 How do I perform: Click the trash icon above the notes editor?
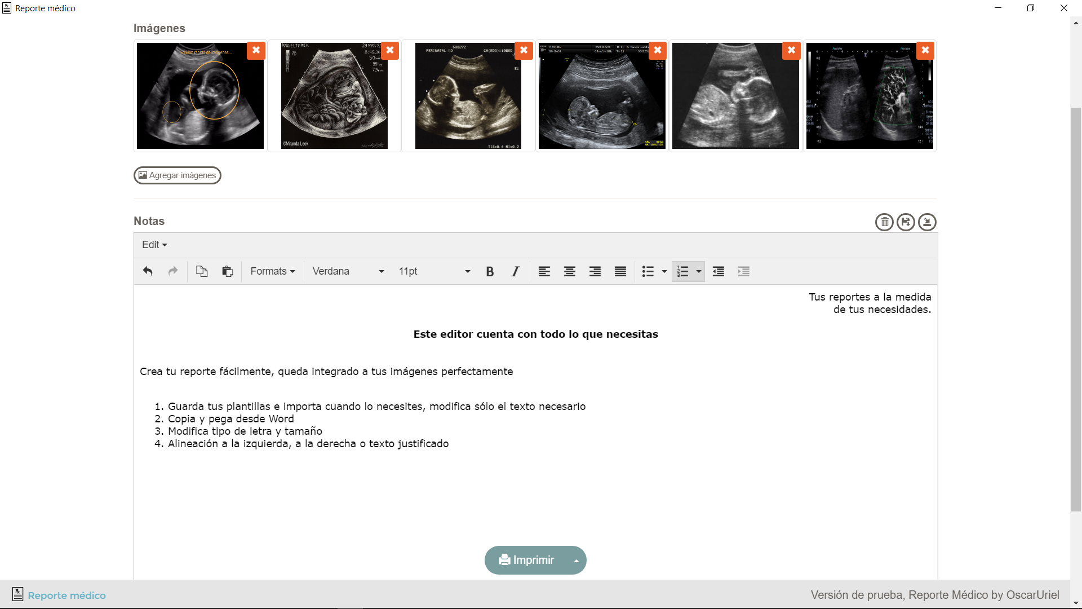[884, 222]
